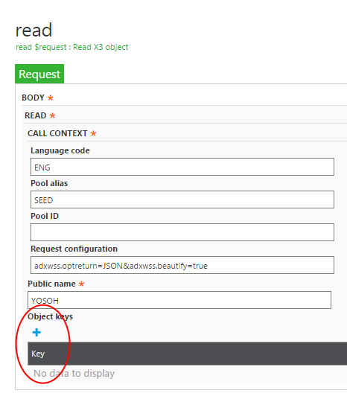Select the empty Pool ID input field
Screen dimensions: 347x402
[x=182, y=232]
